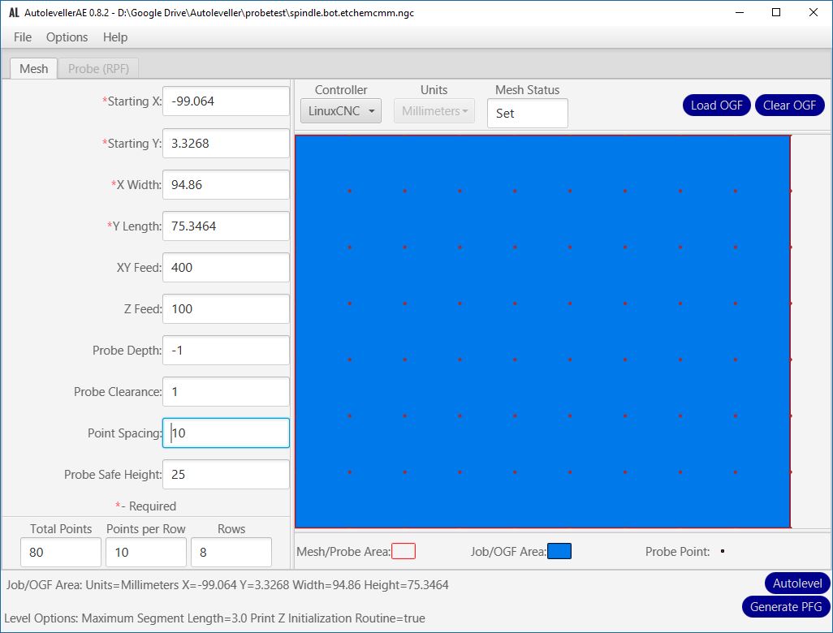Select the Probe (RPF) tab
The height and width of the screenshot is (633, 833).
point(103,69)
